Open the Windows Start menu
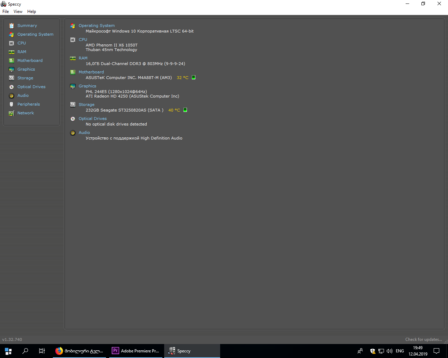 tap(8, 351)
